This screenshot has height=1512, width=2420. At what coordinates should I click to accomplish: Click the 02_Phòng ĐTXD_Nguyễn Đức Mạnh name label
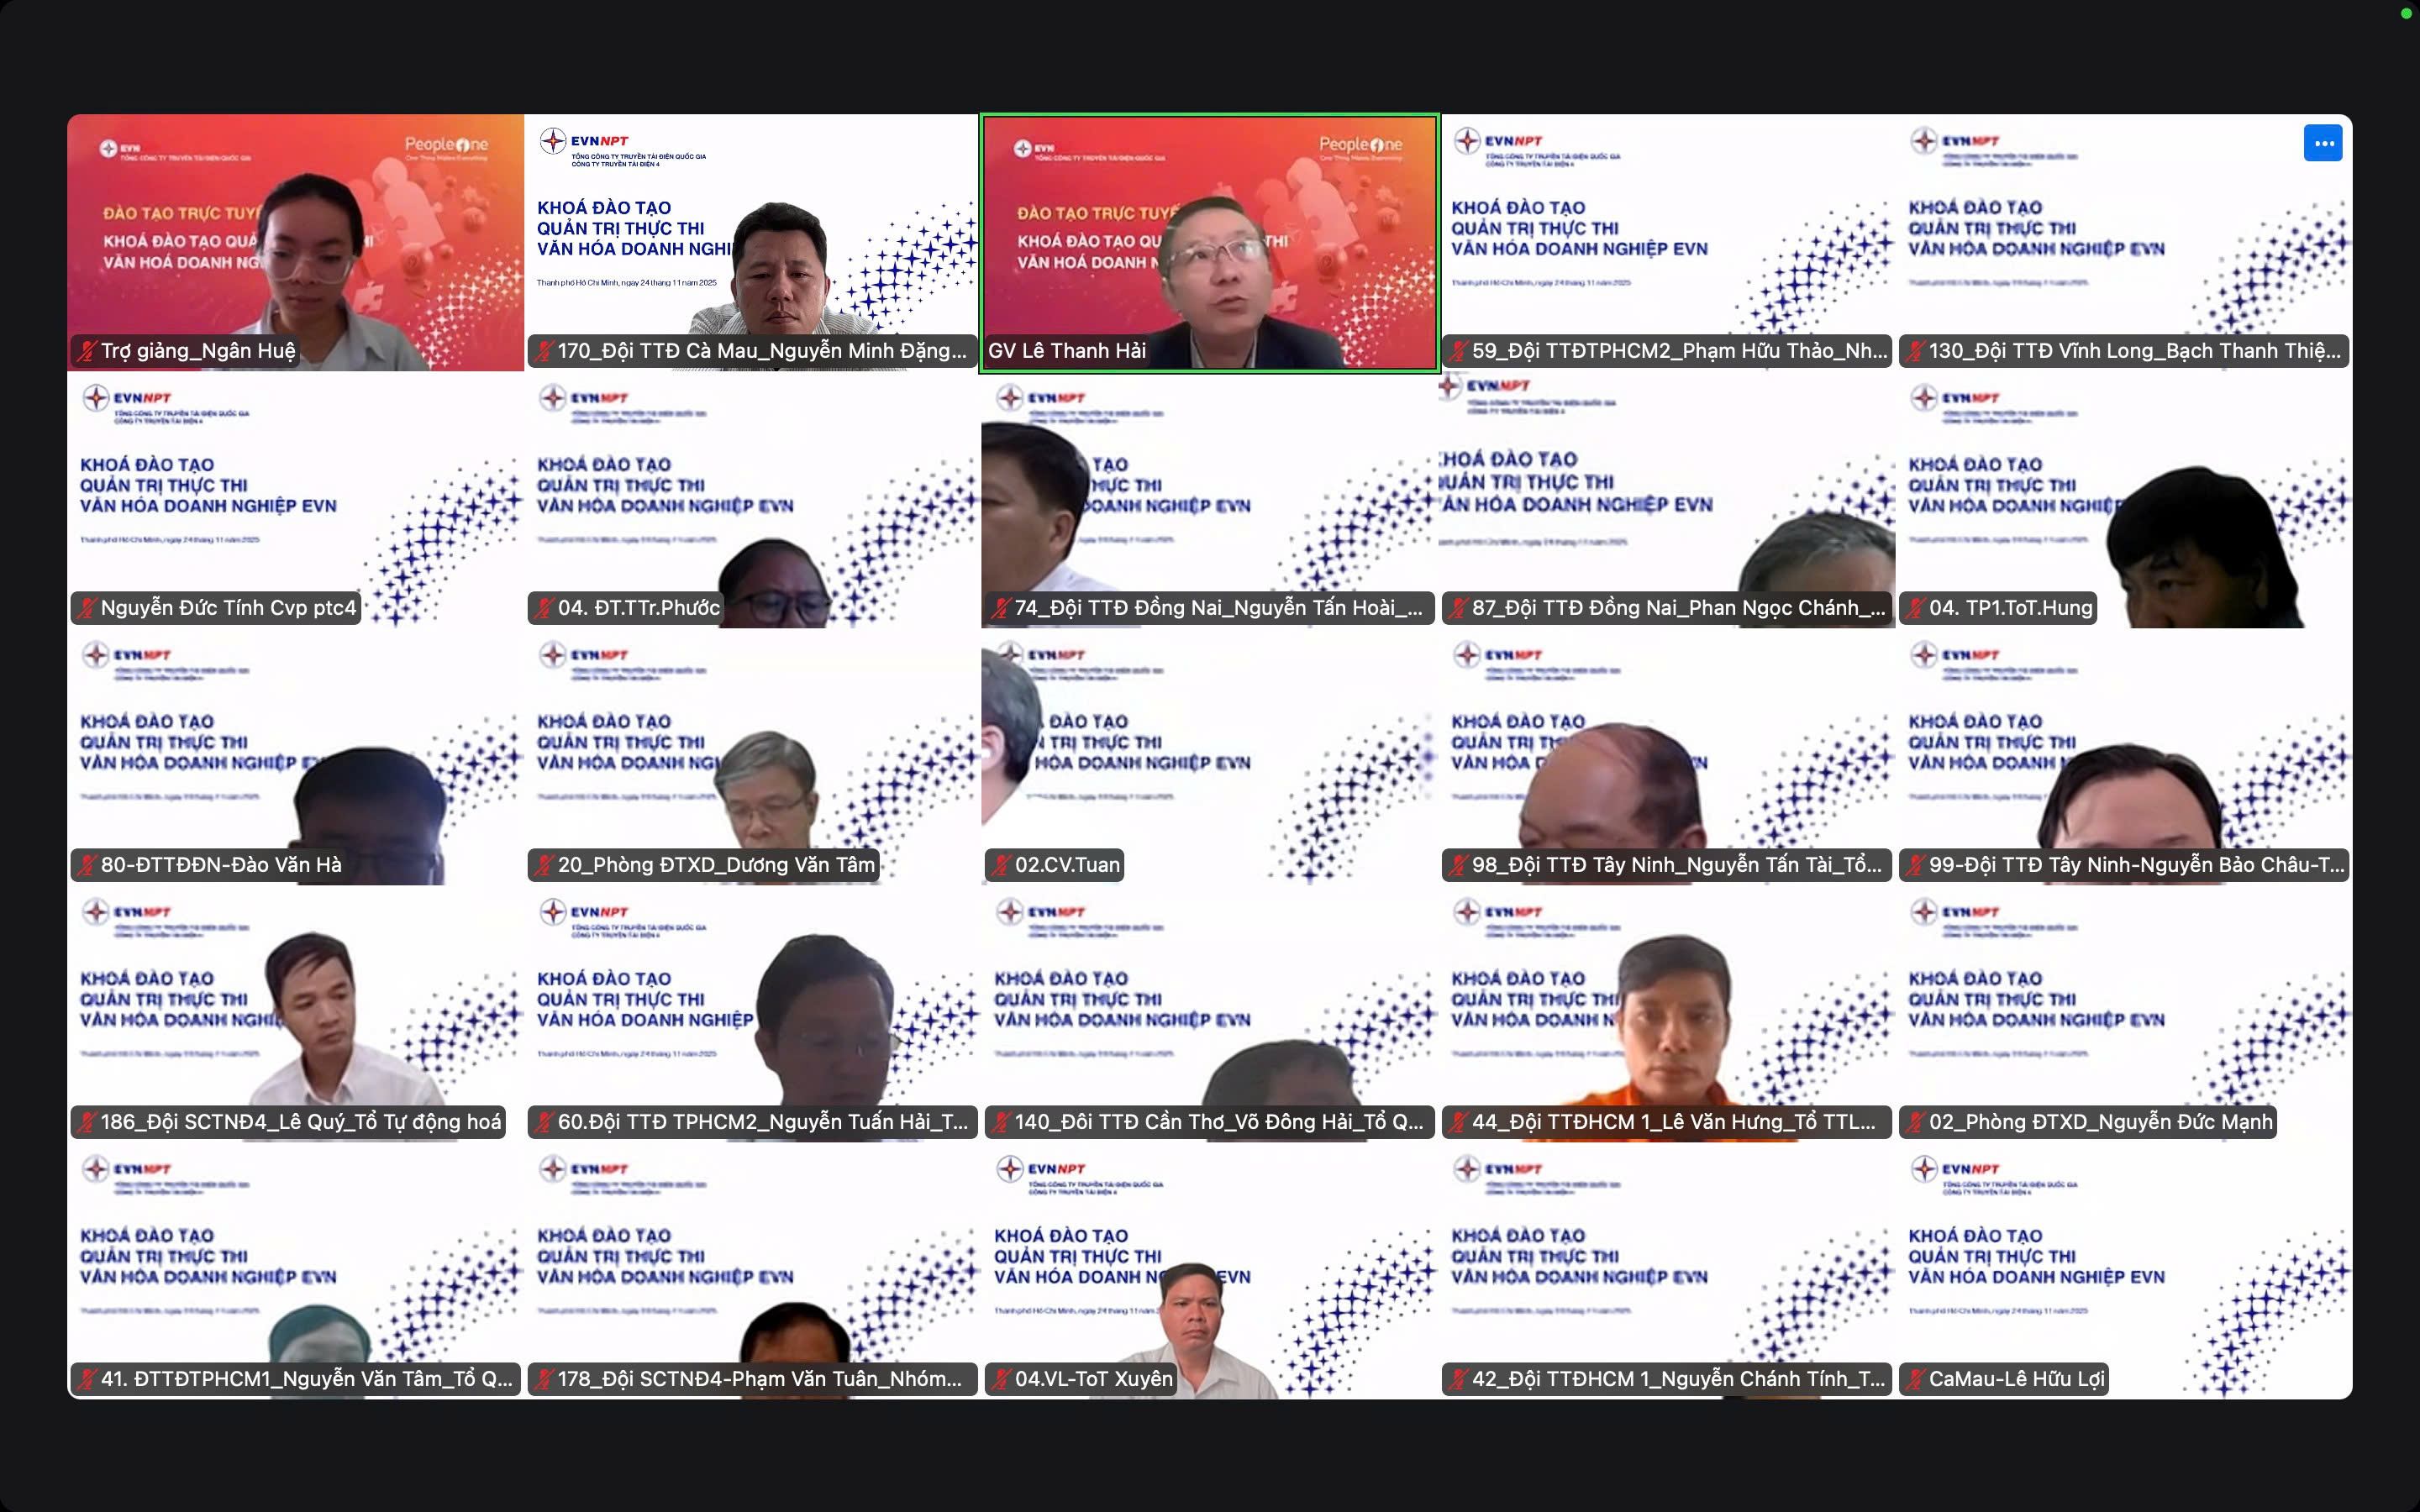click(x=2100, y=1122)
